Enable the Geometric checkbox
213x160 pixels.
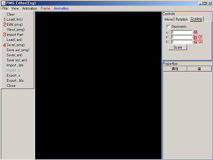[168, 27]
